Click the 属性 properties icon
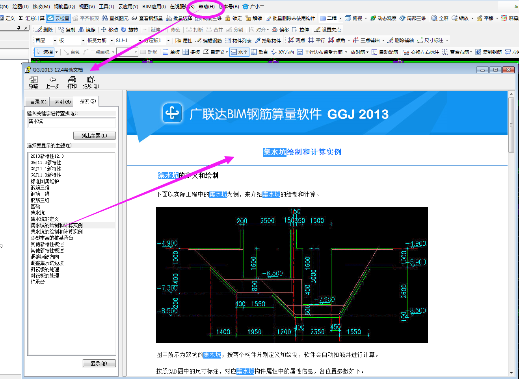The width and height of the screenshot is (519, 379). 179,40
